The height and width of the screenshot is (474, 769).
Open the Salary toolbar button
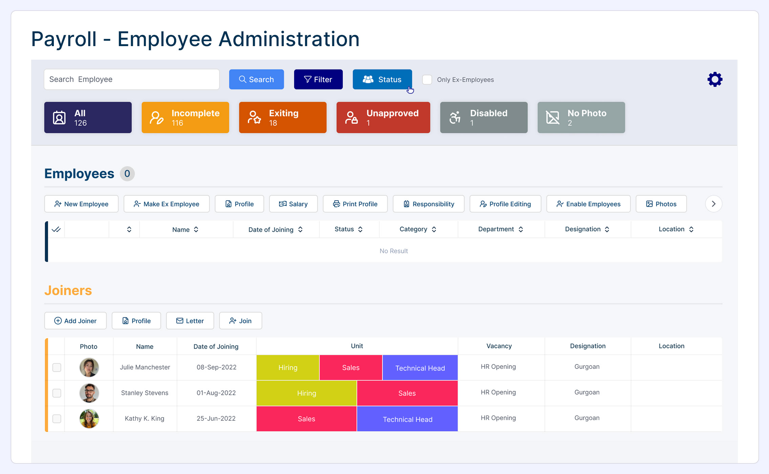pos(293,204)
